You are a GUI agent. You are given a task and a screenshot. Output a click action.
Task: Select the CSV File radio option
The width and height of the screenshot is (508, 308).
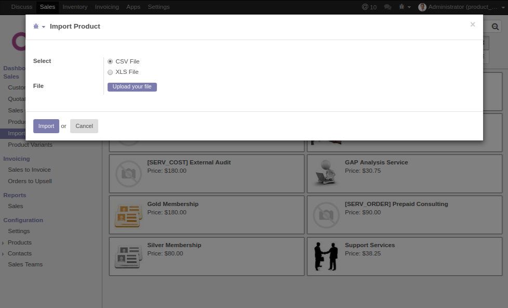tap(110, 61)
